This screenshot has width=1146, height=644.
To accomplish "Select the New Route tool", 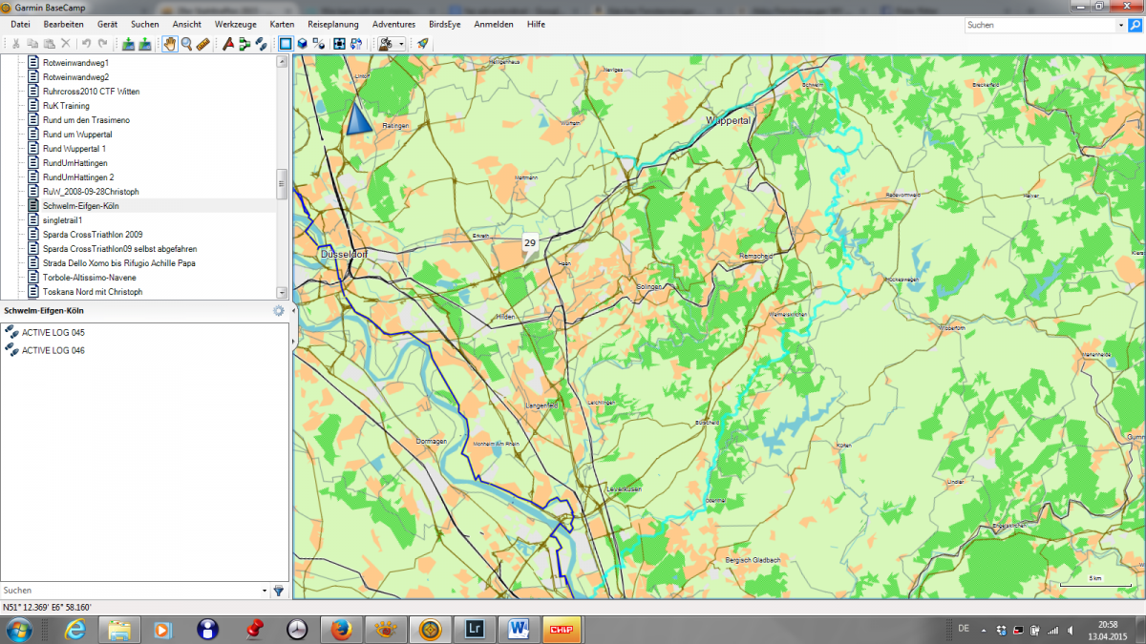I will (x=244, y=44).
